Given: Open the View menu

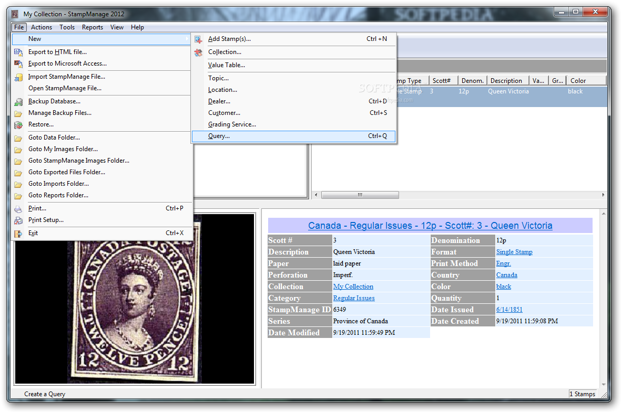Looking at the screenshot, I should pyautogui.click(x=117, y=27).
